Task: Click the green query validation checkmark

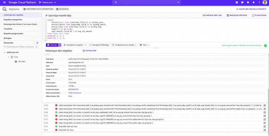Action: click(265, 45)
